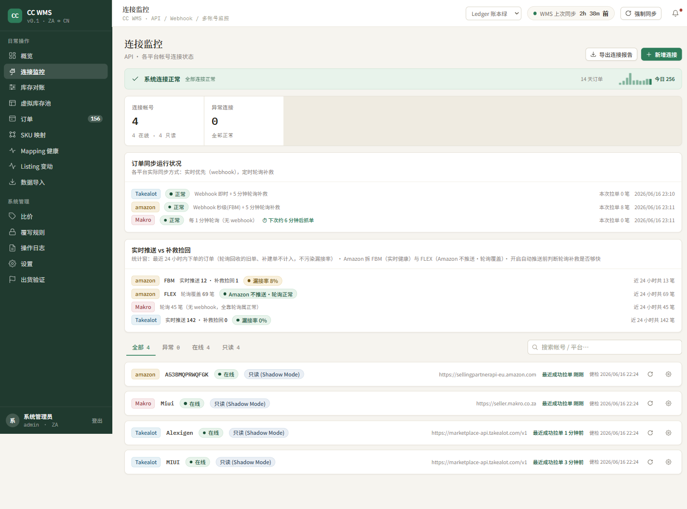Click https://sellingpartnerapi-eu.amazon.com URL
Screen dimensions: 687x509
[487, 374]
